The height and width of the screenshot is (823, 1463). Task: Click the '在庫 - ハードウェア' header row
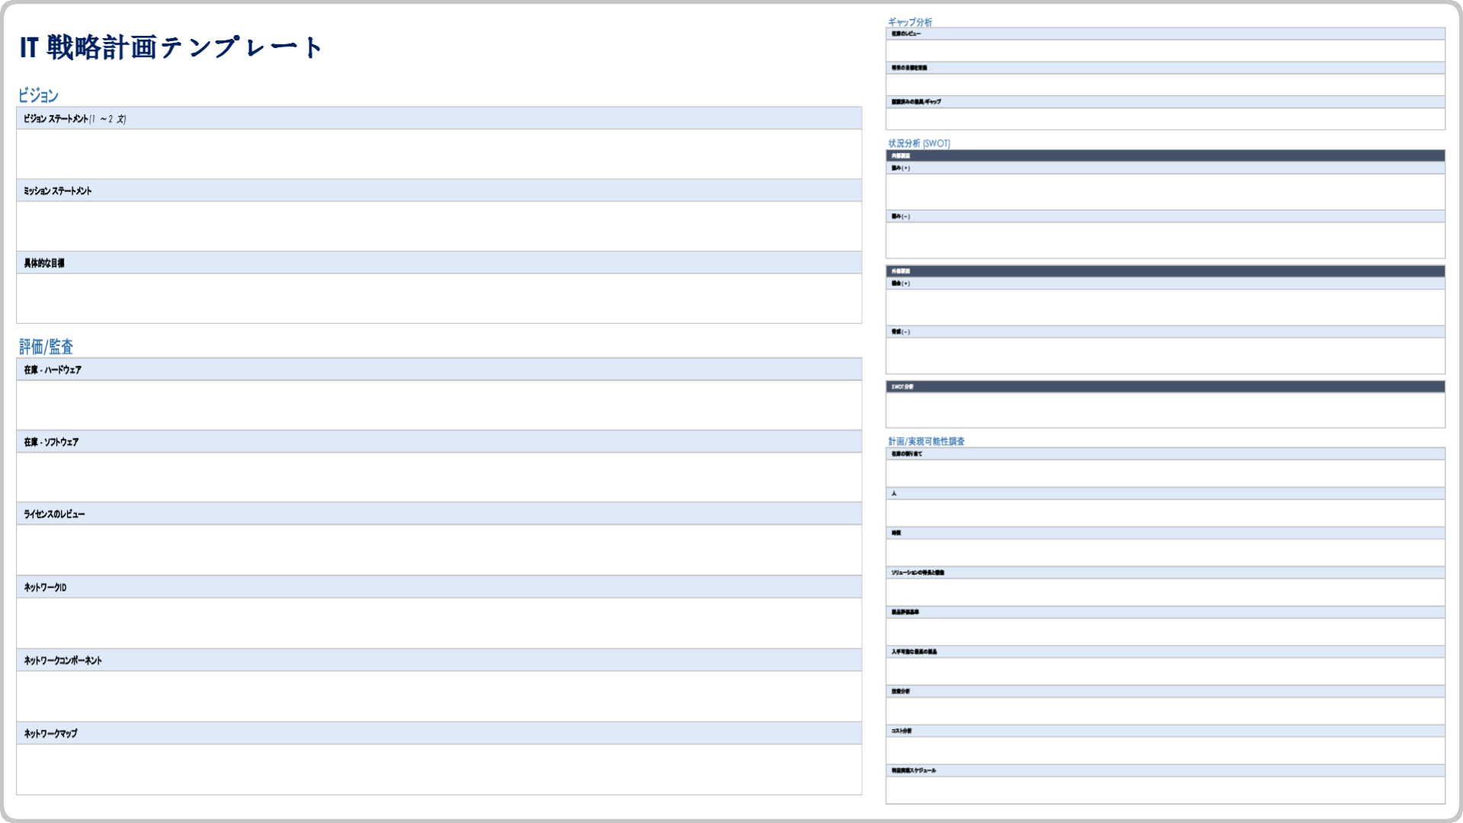point(439,370)
